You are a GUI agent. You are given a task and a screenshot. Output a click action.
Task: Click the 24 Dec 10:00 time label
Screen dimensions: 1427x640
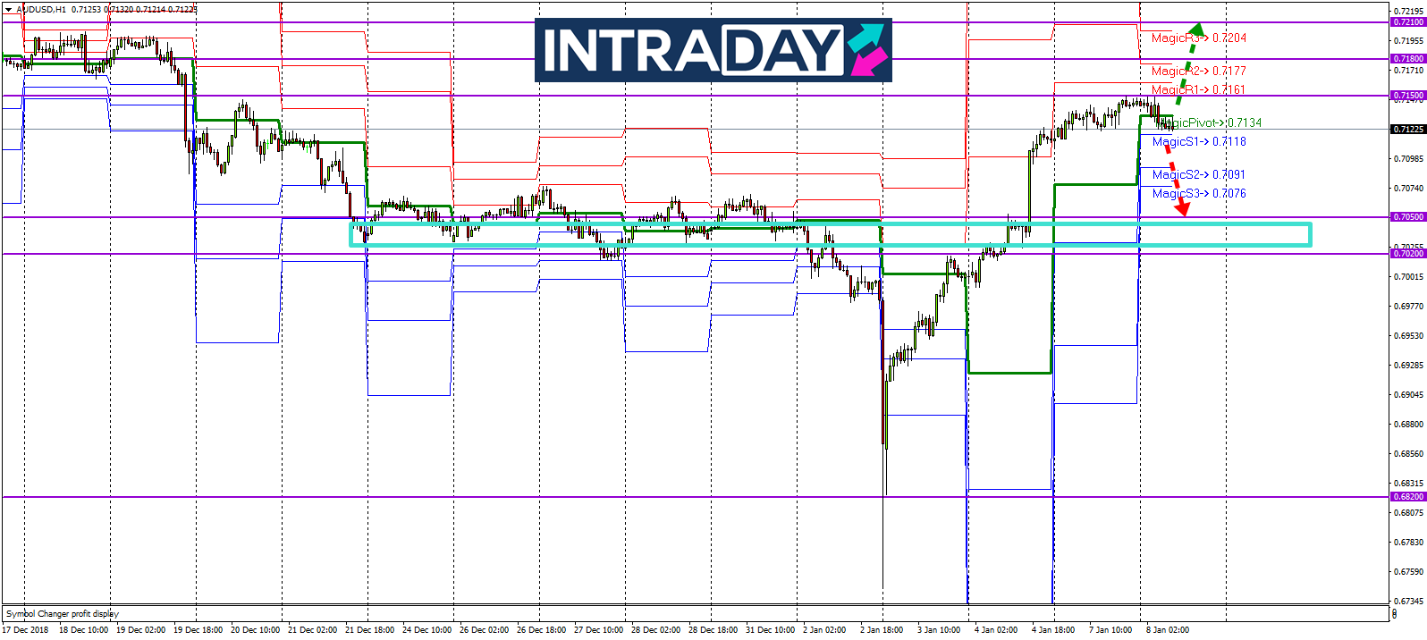(426, 630)
